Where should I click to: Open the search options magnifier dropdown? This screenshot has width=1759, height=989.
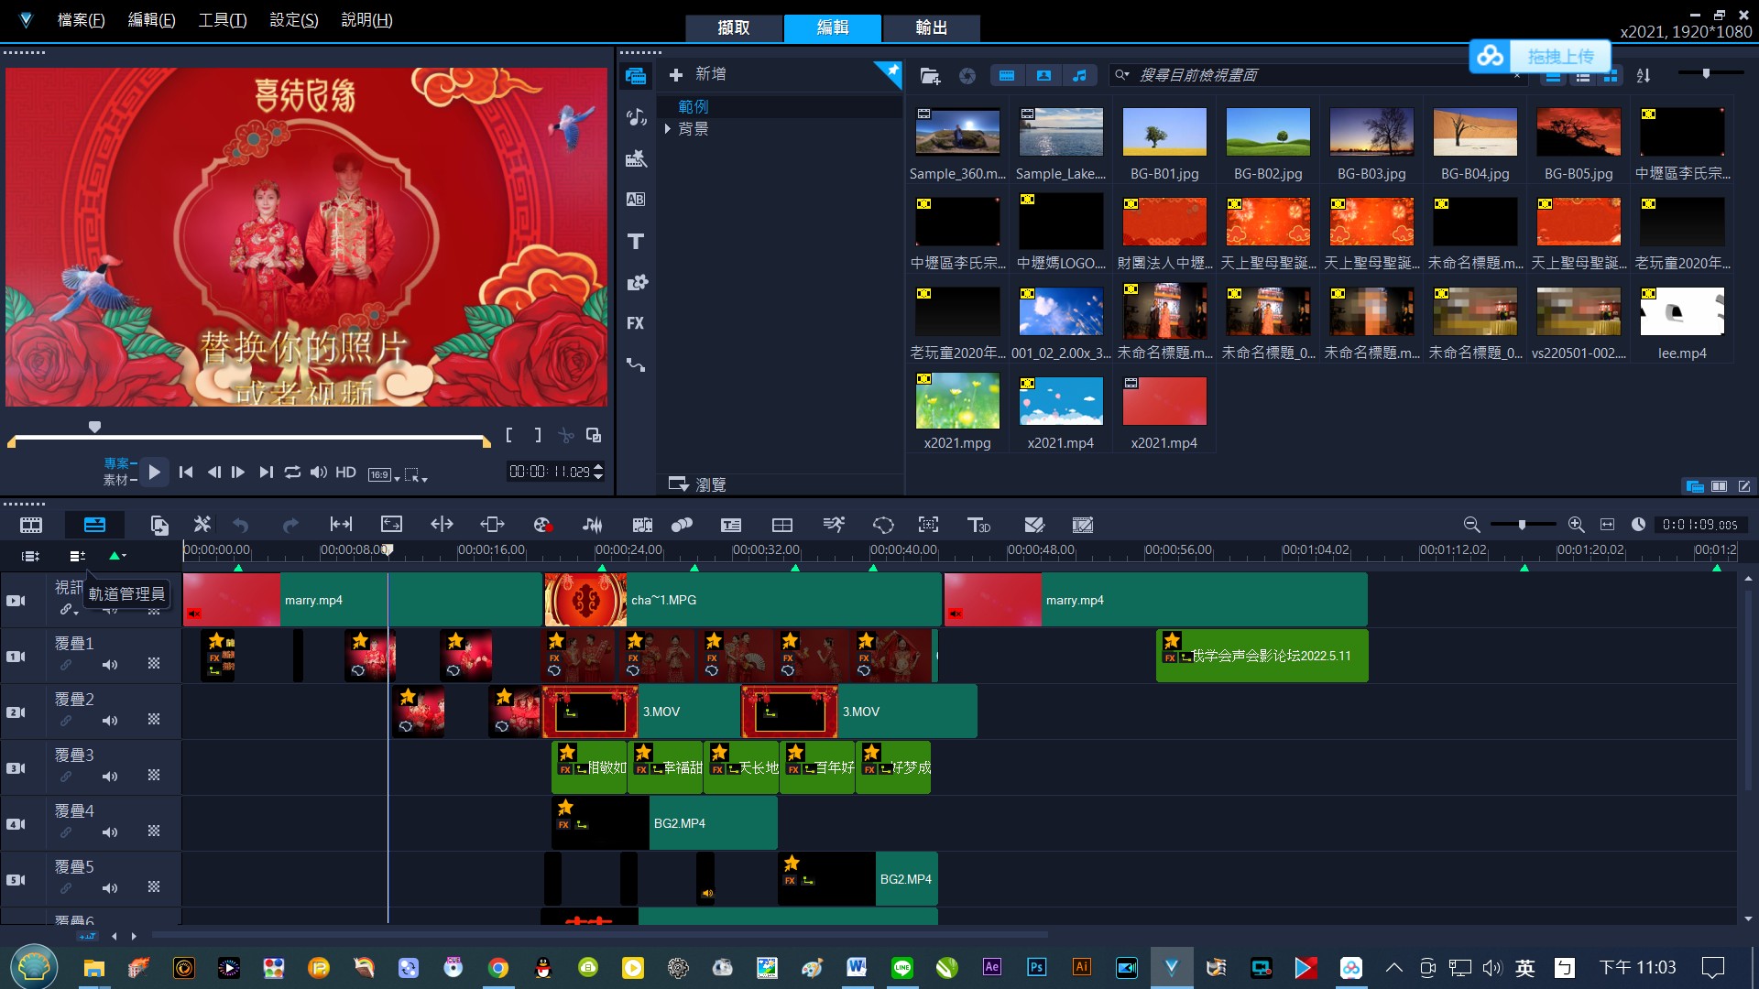tap(1122, 75)
